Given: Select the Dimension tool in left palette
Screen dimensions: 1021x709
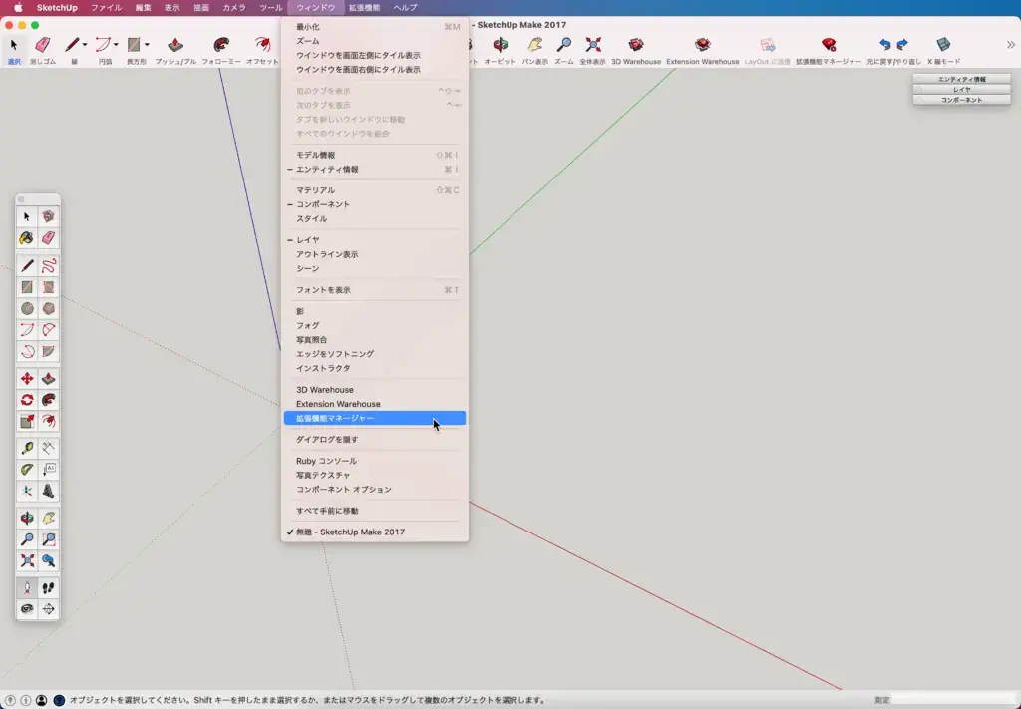Looking at the screenshot, I should [x=48, y=448].
